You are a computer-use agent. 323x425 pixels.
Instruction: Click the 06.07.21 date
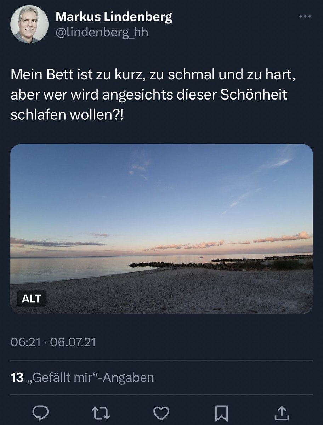[73, 342]
